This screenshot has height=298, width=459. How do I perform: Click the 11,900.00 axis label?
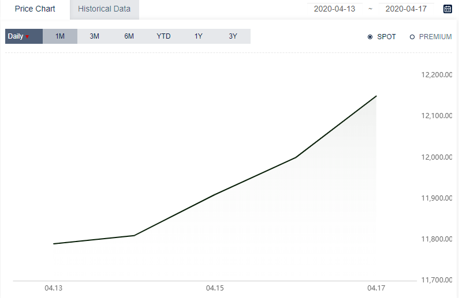point(436,198)
